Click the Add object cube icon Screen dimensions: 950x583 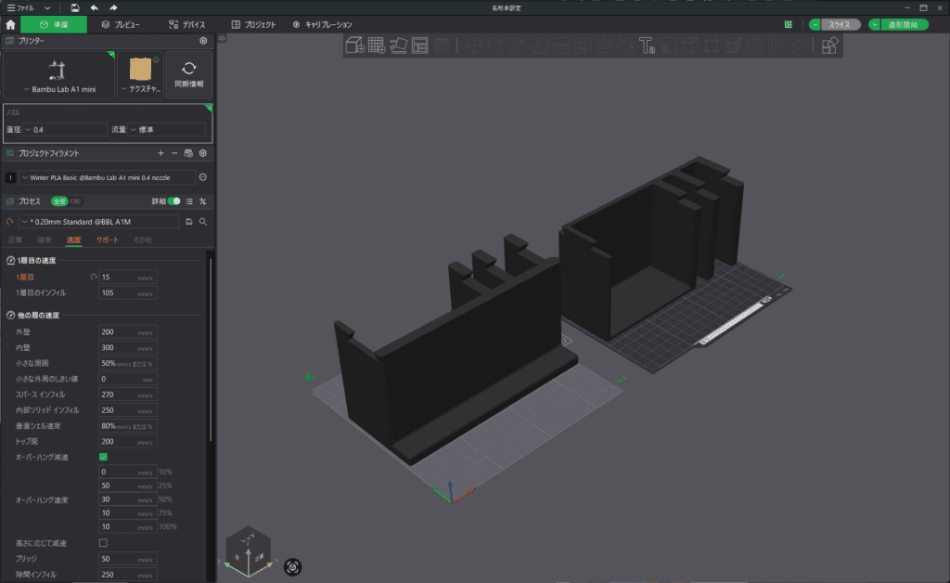point(354,45)
